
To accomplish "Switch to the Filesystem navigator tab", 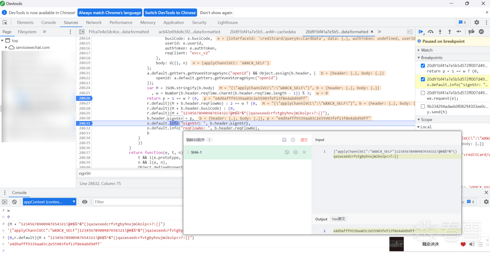I will pyautogui.click(x=27, y=32).
